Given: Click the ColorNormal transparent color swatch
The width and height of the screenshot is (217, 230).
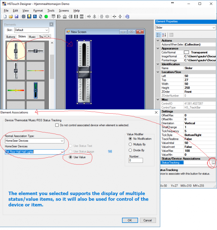Looking at the screenshot, I should point(186,52).
